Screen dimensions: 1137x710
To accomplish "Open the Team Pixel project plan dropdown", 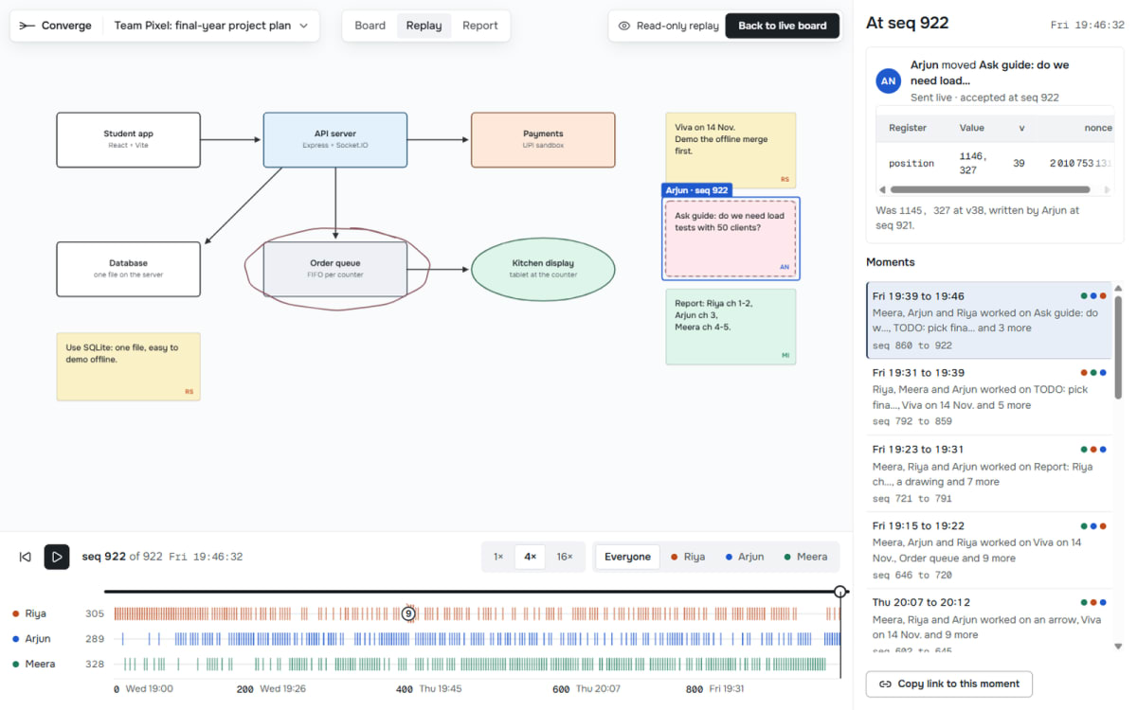I will coord(211,26).
